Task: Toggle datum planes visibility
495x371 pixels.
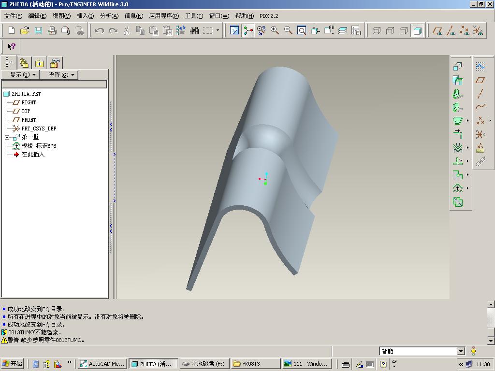Action: tap(437, 30)
